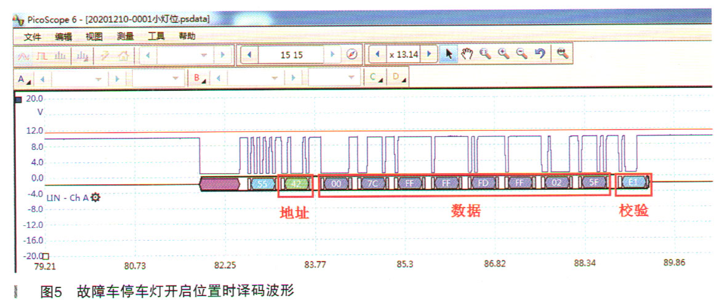
Task: Open the 文件 menu
Action: tap(33, 37)
